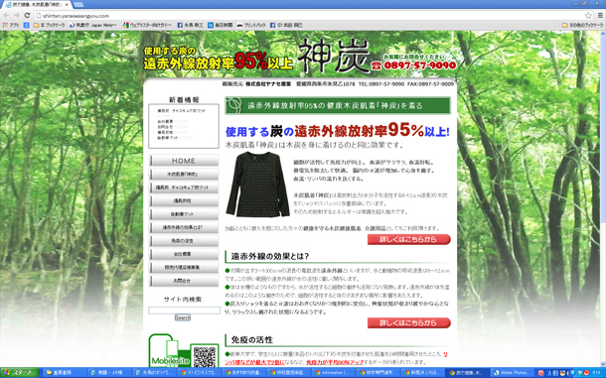606x378 pixels.
Task: Click the 免疫力が平均30%アップ red link
Action: (x=335, y=362)
